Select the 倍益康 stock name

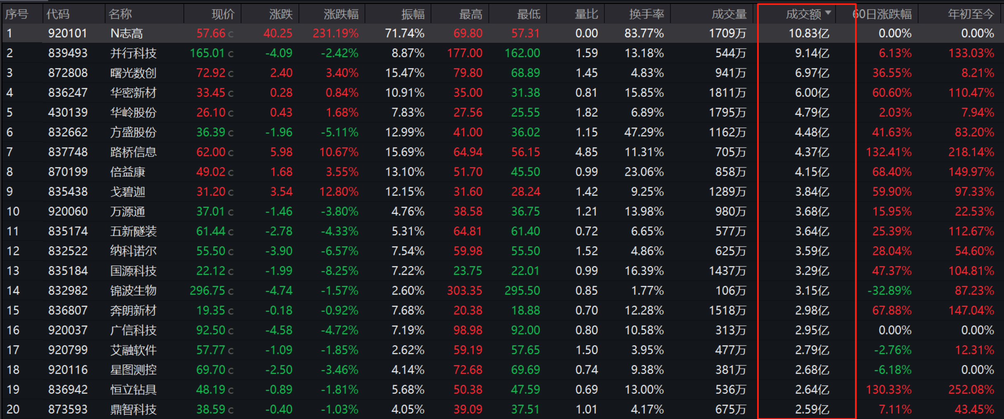pos(128,172)
